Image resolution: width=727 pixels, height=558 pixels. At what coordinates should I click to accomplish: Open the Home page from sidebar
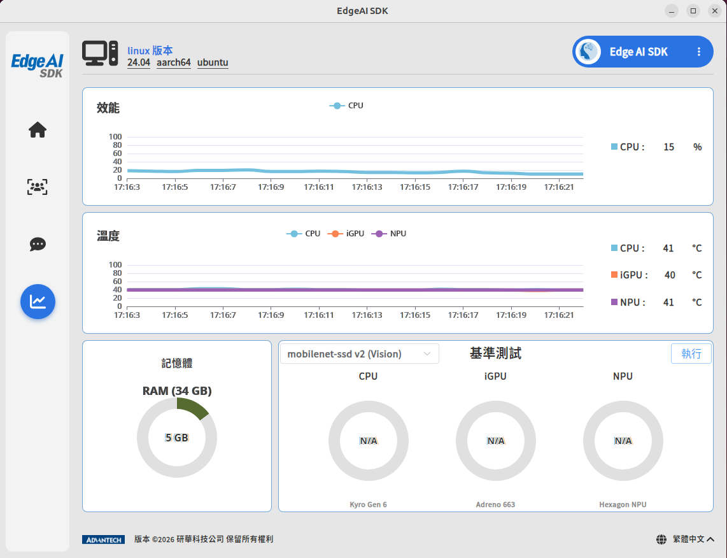[38, 130]
